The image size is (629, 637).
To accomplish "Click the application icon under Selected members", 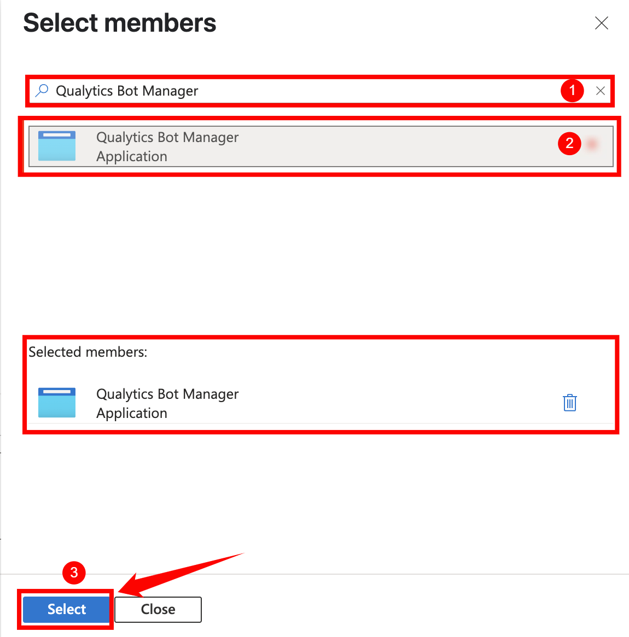I will tap(56, 403).
